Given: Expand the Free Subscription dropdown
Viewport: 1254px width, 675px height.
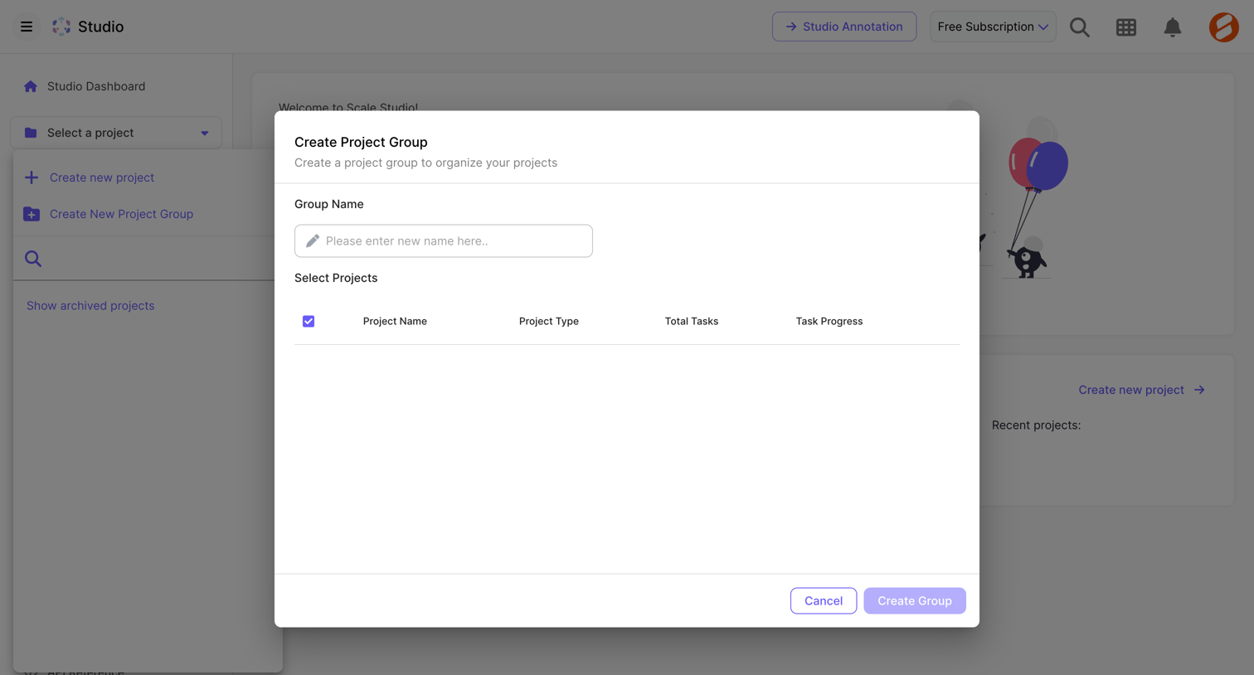Looking at the screenshot, I should 993,27.
